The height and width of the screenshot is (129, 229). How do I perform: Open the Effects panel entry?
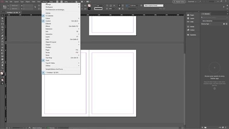pos(61,26)
